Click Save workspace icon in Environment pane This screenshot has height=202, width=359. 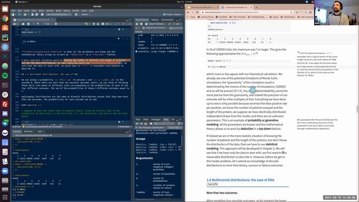pyautogui.click(x=141, y=24)
